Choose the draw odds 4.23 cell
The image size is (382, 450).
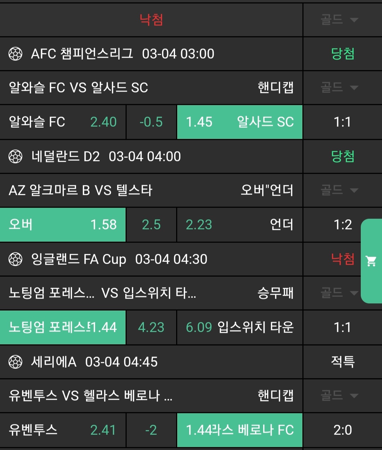click(x=151, y=328)
